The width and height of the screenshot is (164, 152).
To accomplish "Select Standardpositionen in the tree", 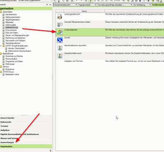I will click(x=13, y=43).
